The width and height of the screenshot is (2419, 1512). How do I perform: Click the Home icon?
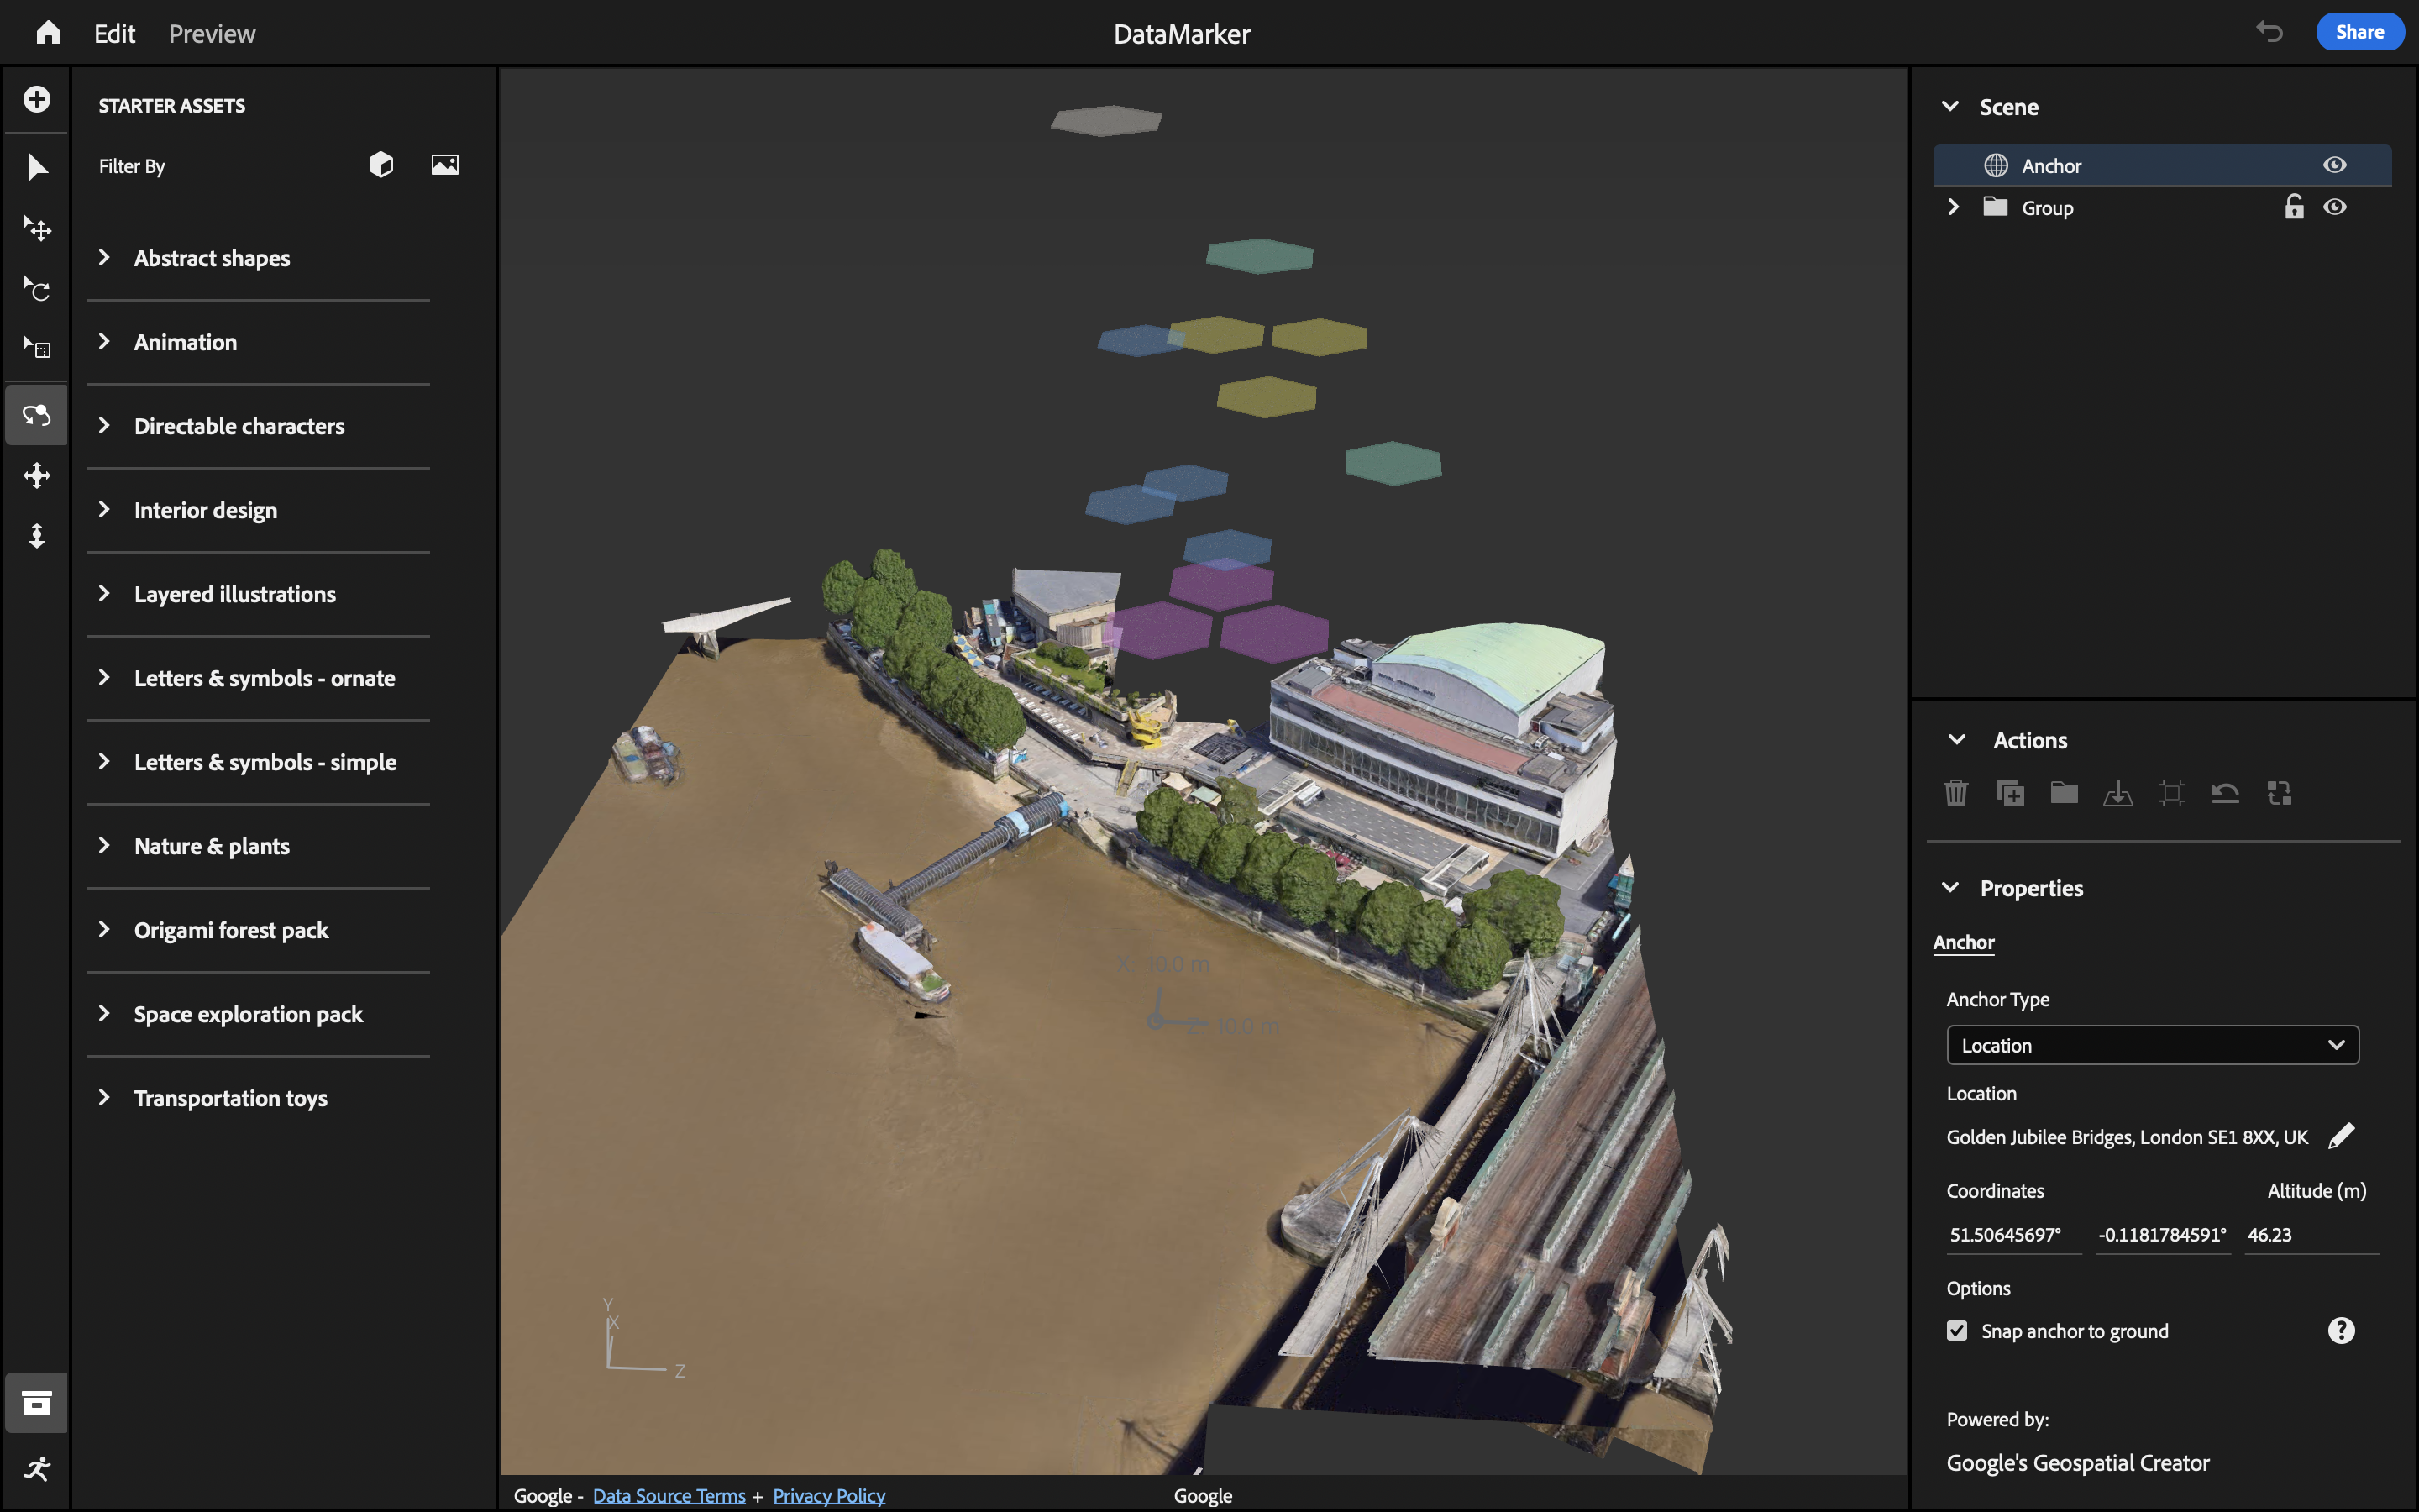pos(48,33)
